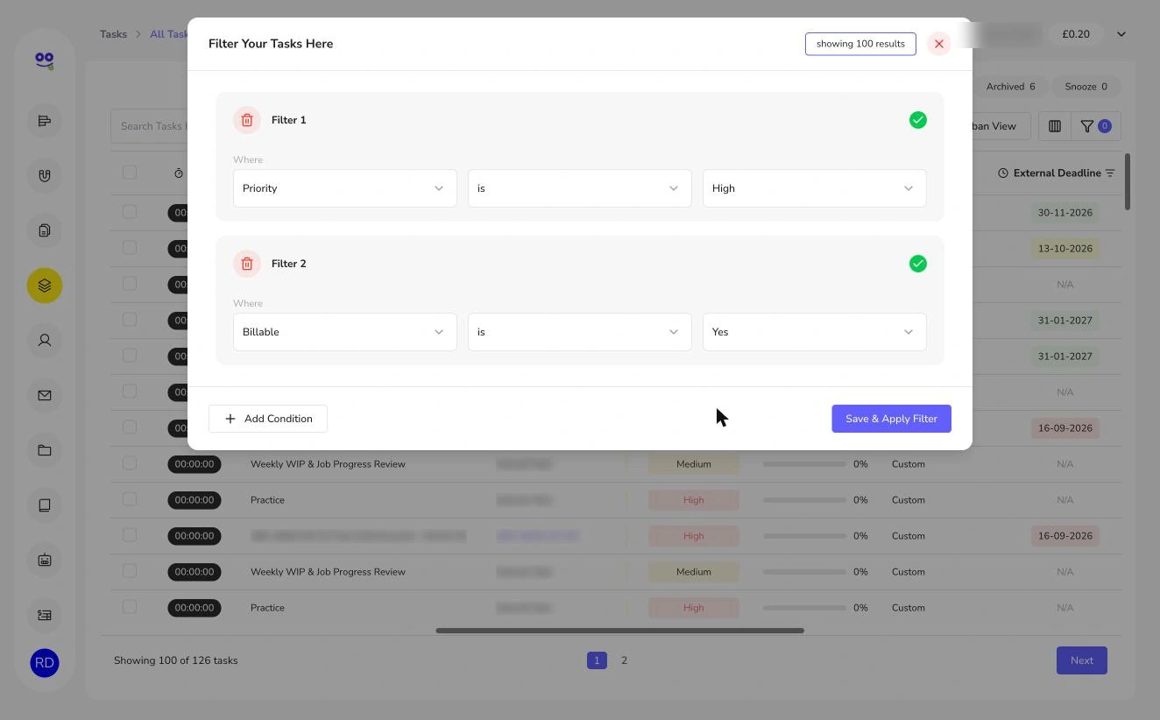Delete Filter 2 with its trash icon
Image resolution: width=1160 pixels, height=720 pixels.
pos(247,264)
